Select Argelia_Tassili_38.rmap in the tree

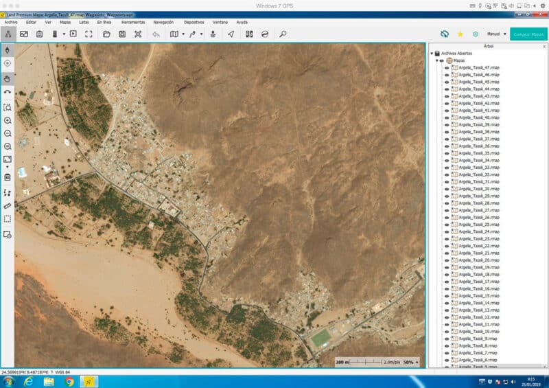(x=478, y=132)
